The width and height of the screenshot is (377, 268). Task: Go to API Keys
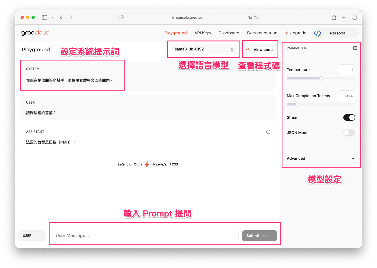[203, 33]
